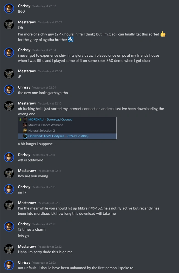Click the MORDHAU game icon in Steam list
The width and height of the screenshot is (179, 273).
(x=25, y=120)
